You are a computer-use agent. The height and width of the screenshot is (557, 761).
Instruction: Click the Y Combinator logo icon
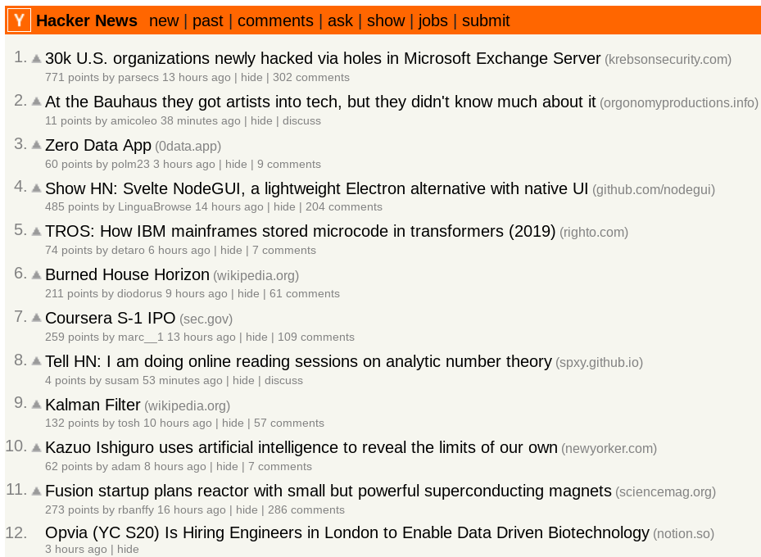pos(19,20)
